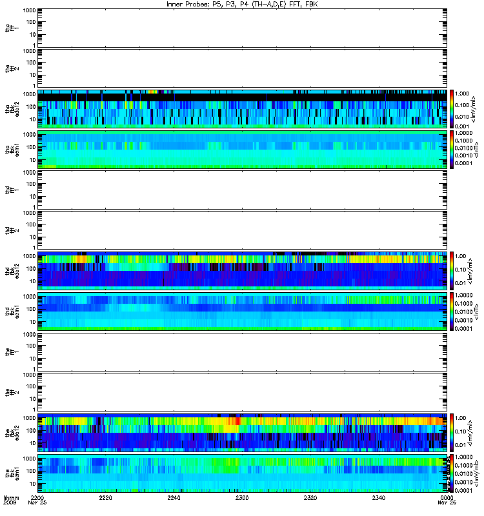Click the tha fbk edc12 color bar
The height and width of the screenshot is (516, 484).
coord(452,109)
